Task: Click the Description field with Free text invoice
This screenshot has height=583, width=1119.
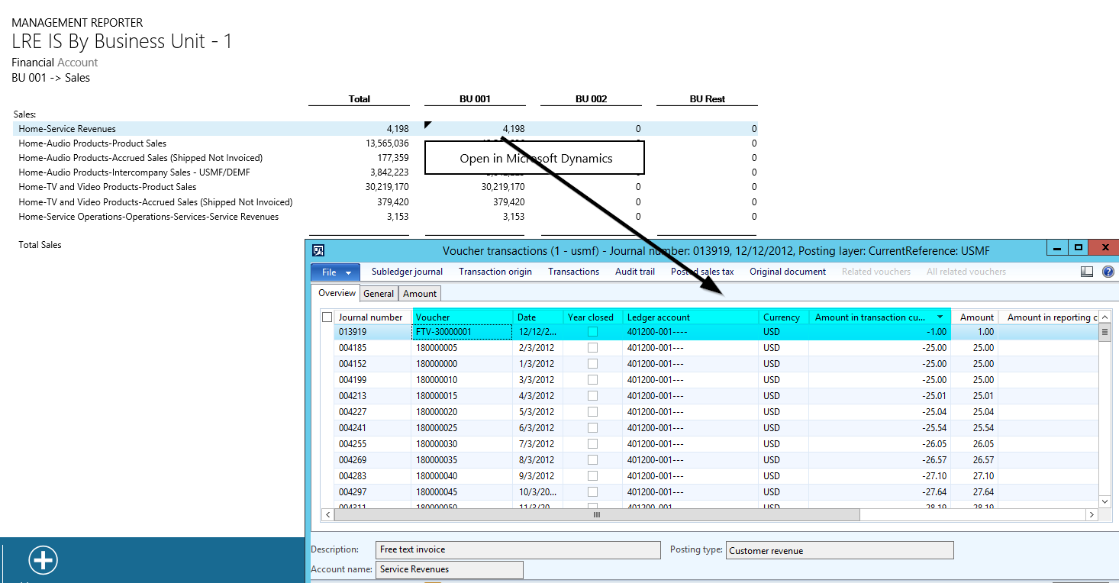Action: click(519, 550)
